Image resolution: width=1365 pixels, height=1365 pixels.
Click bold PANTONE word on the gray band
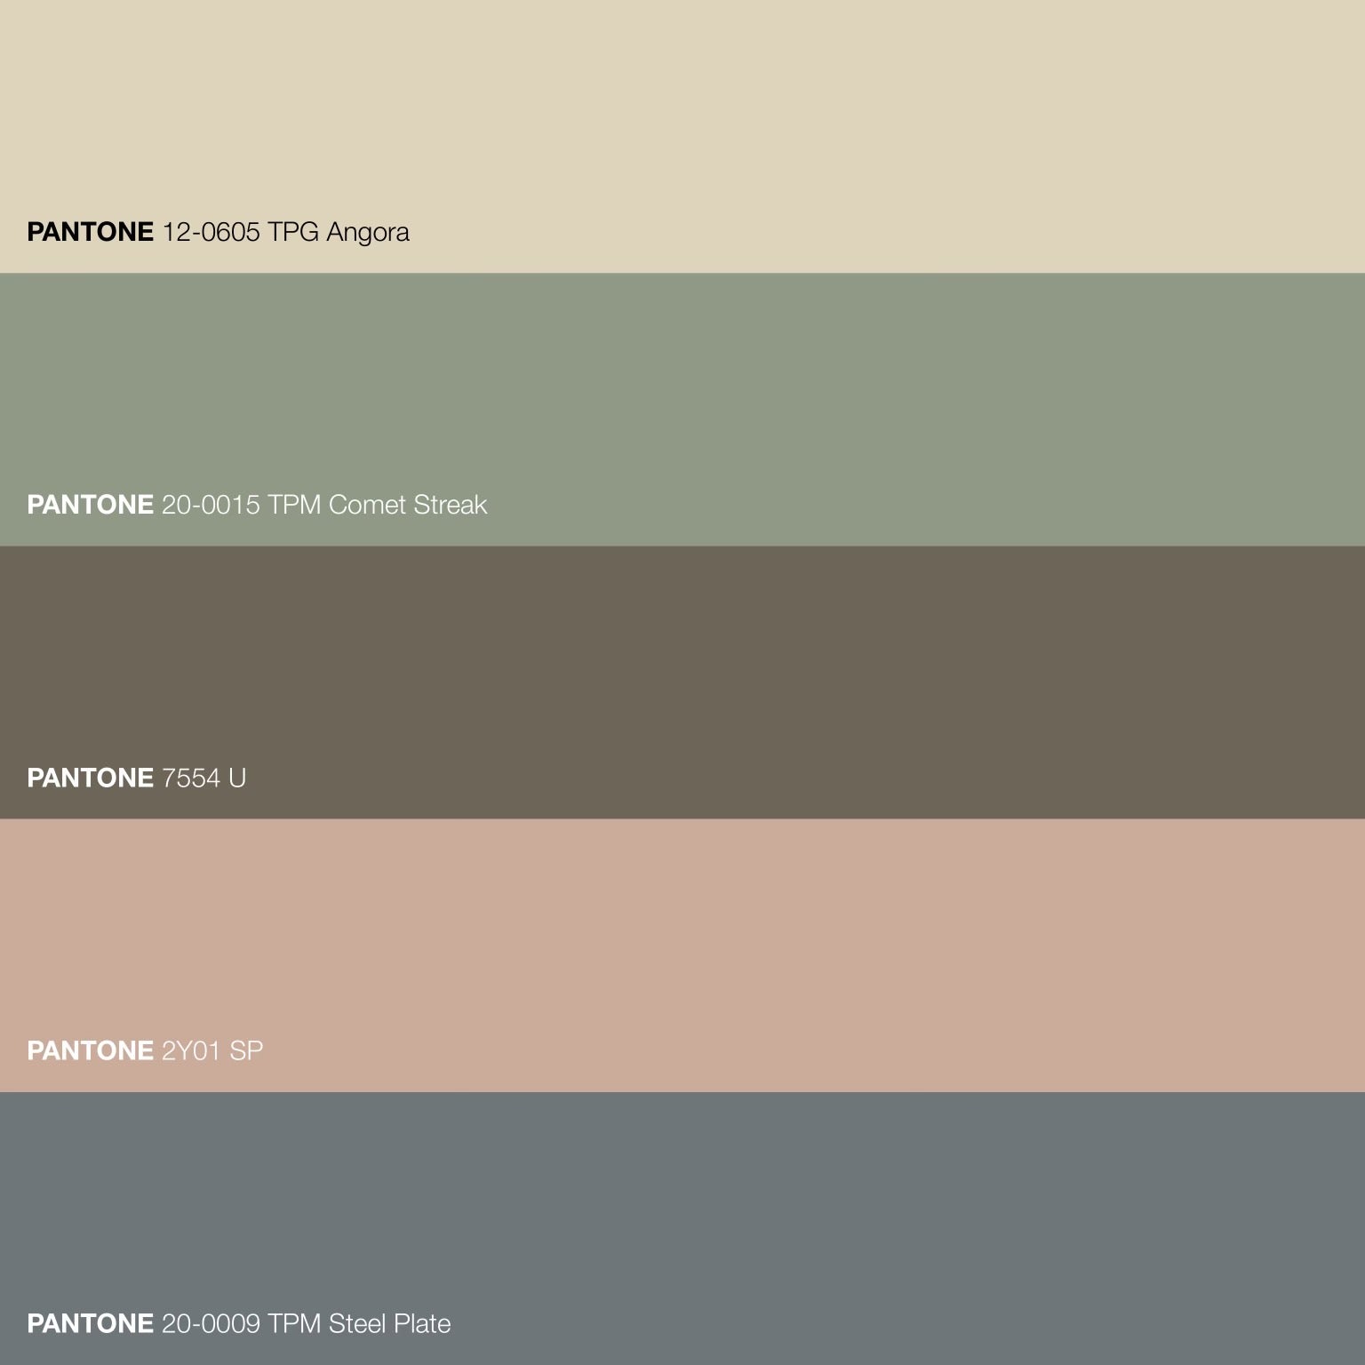90,1324
